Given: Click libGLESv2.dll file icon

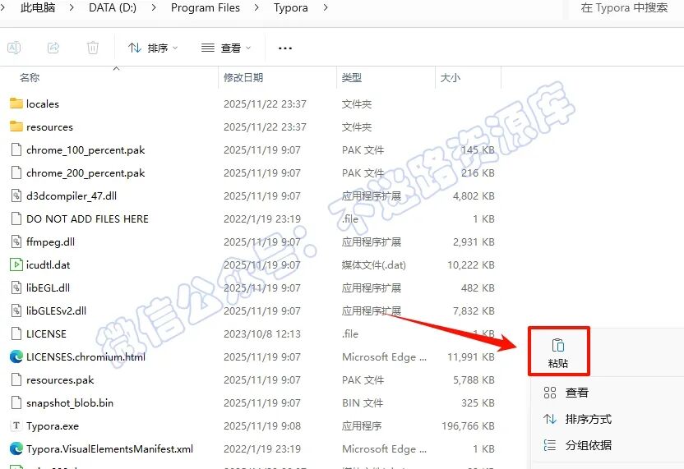Looking at the screenshot, I should (x=16, y=310).
